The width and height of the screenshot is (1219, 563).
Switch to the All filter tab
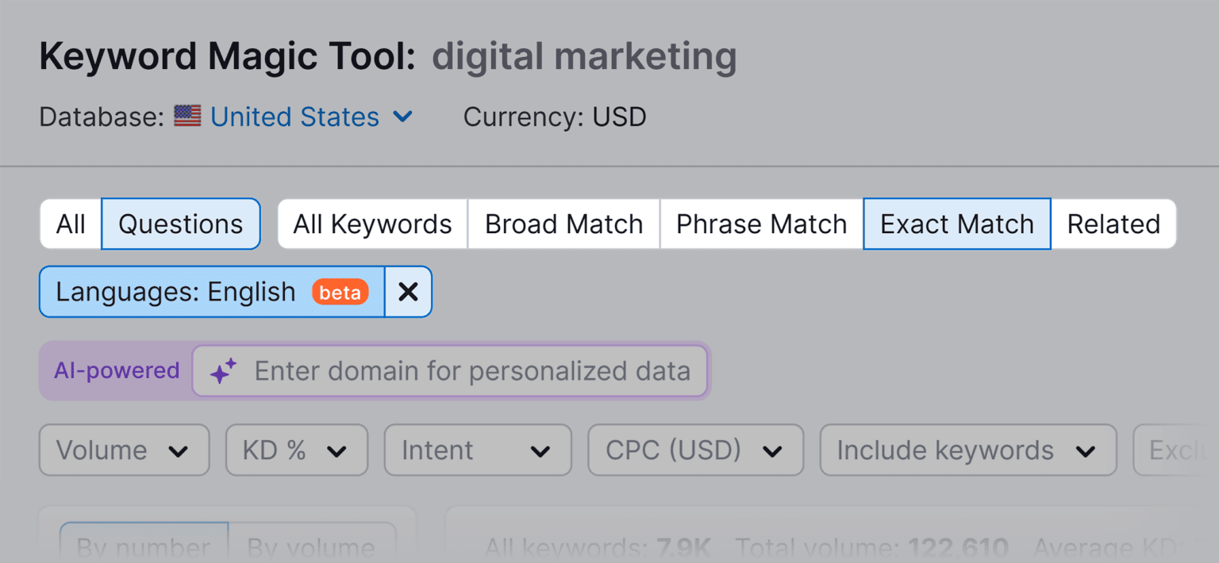tap(71, 224)
